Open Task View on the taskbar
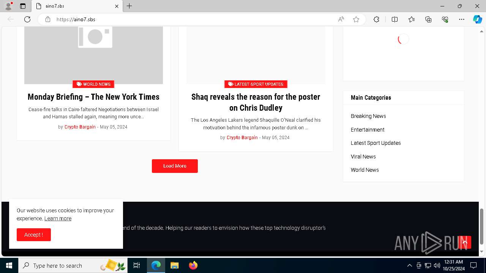Image resolution: width=486 pixels, height=273 pixels. click(x=137, y=265)
